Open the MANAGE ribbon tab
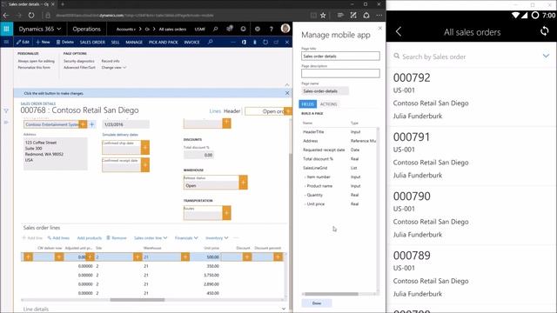 134,43
